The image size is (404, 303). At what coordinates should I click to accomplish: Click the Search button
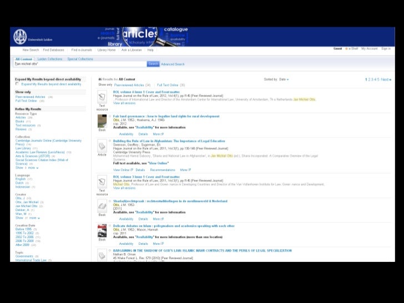[153, 64]
